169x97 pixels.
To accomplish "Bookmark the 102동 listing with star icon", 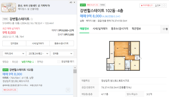I will pos(68,90).
